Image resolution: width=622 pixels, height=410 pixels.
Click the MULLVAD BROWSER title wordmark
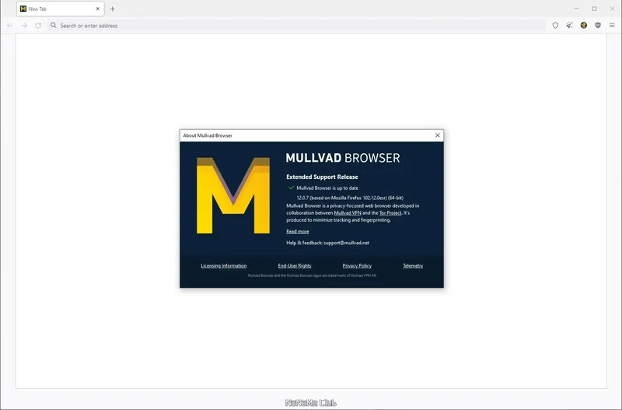pos(343,158)
